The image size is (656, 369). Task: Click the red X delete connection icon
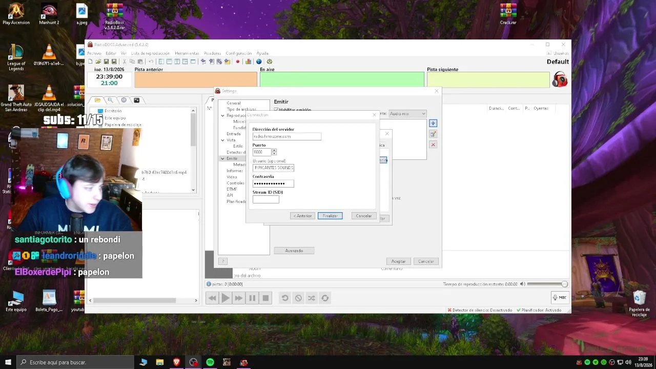click(433, 145)
